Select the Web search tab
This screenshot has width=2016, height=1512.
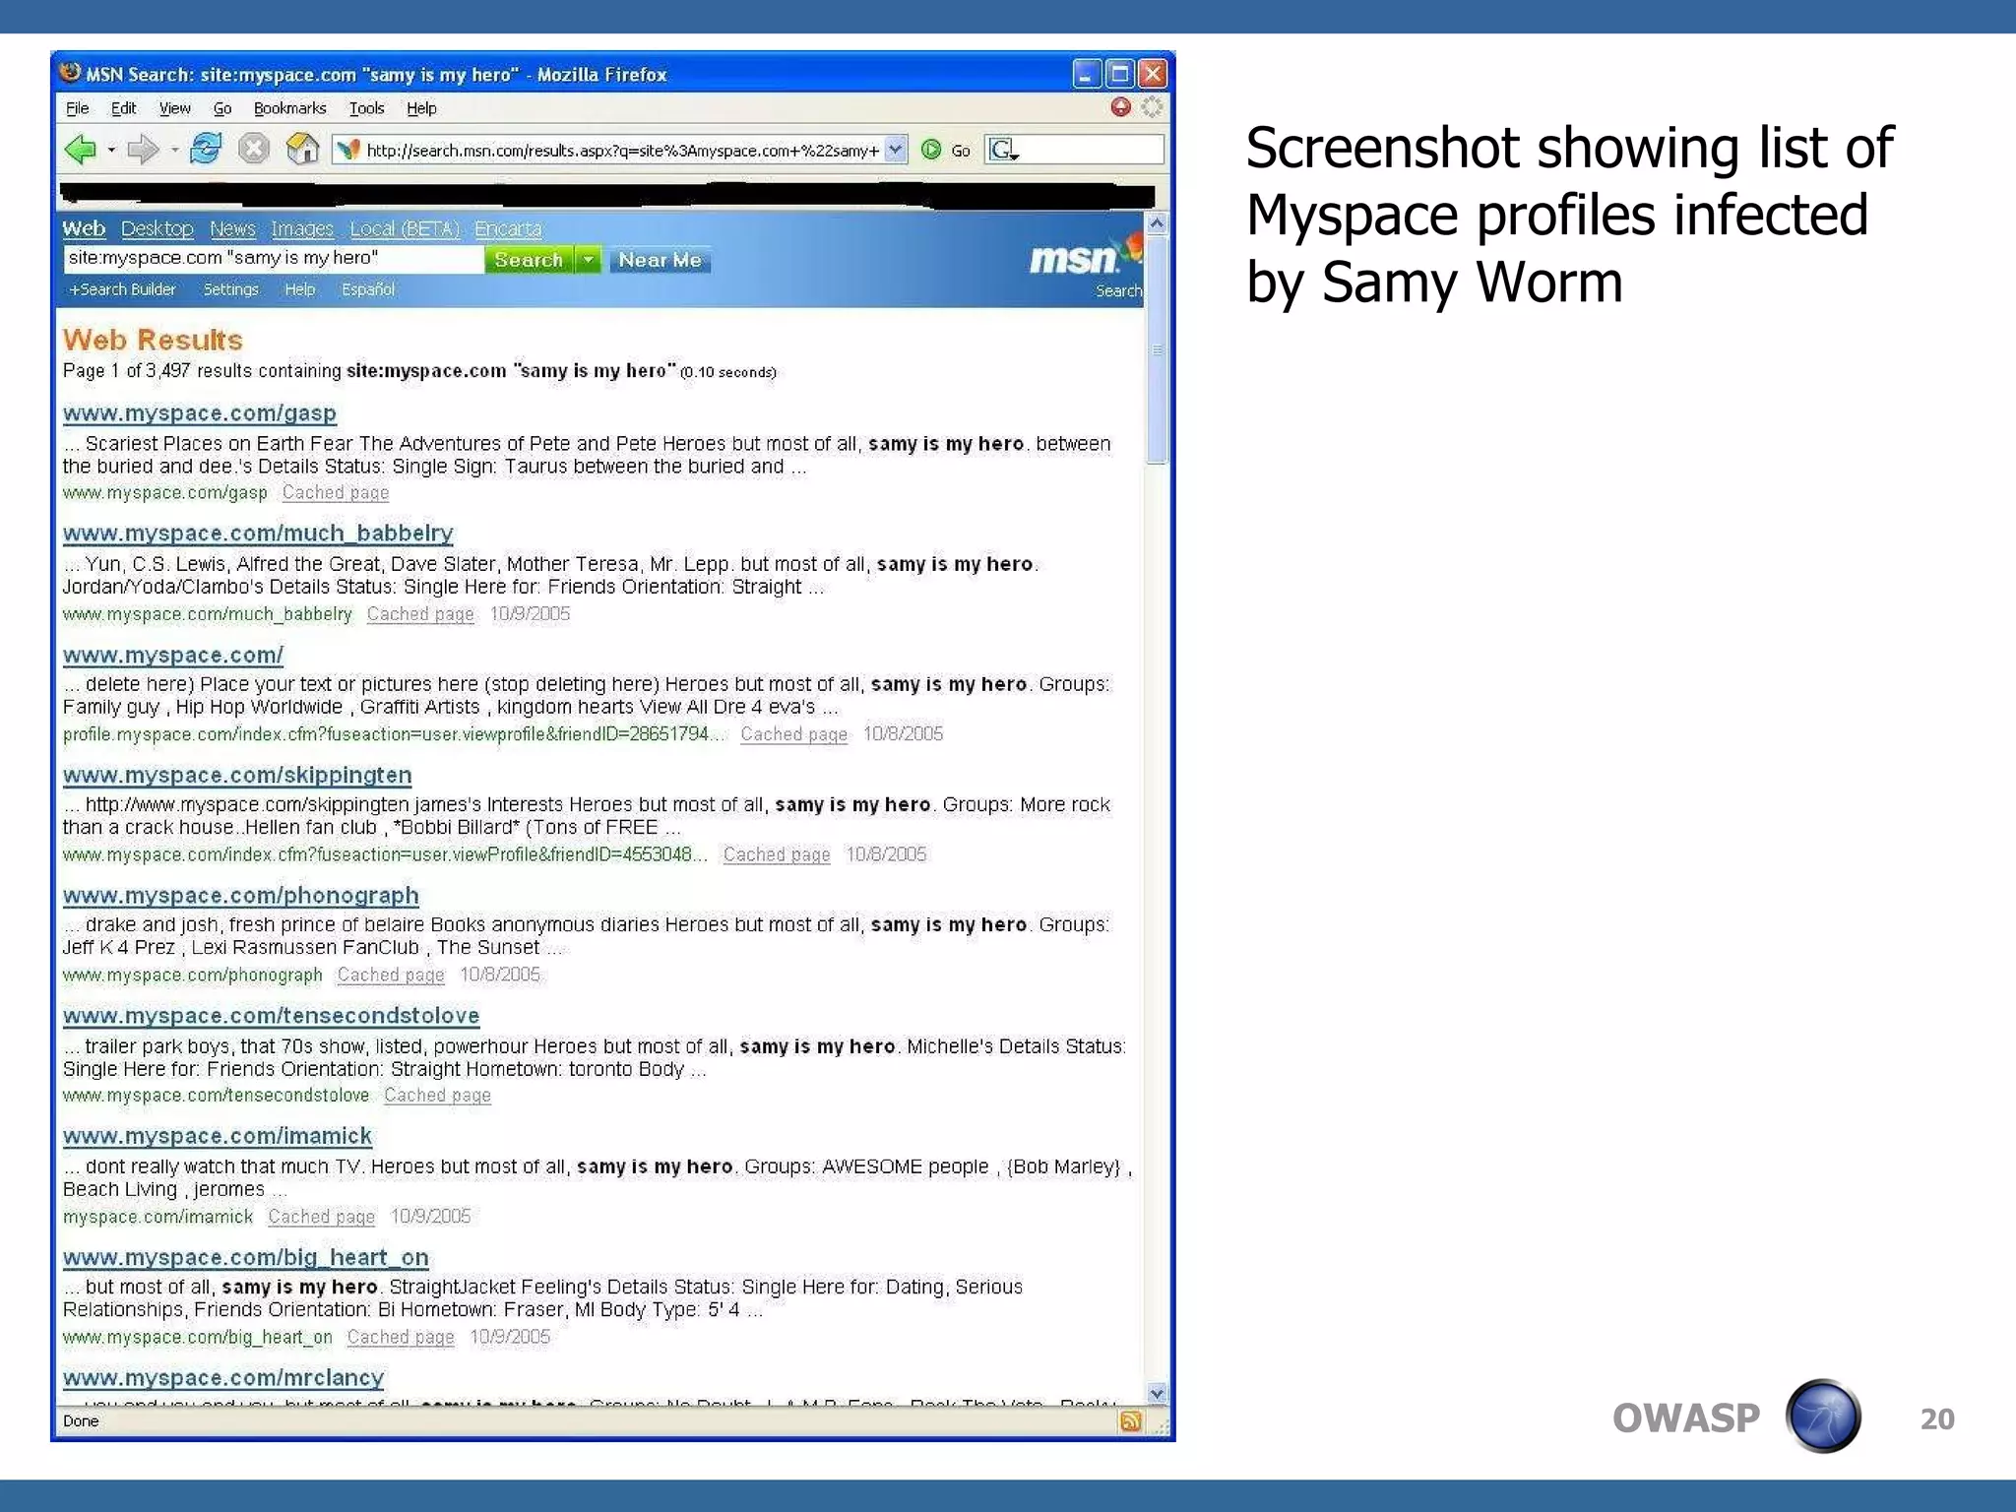point(84,228)
